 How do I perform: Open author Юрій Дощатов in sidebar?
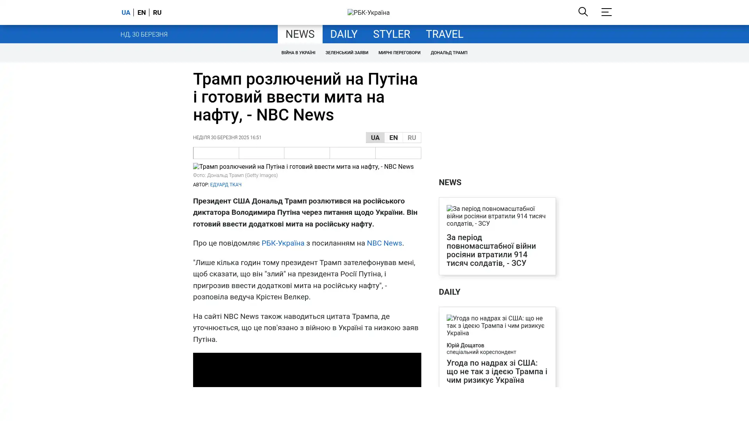click(x=465, y=345)
